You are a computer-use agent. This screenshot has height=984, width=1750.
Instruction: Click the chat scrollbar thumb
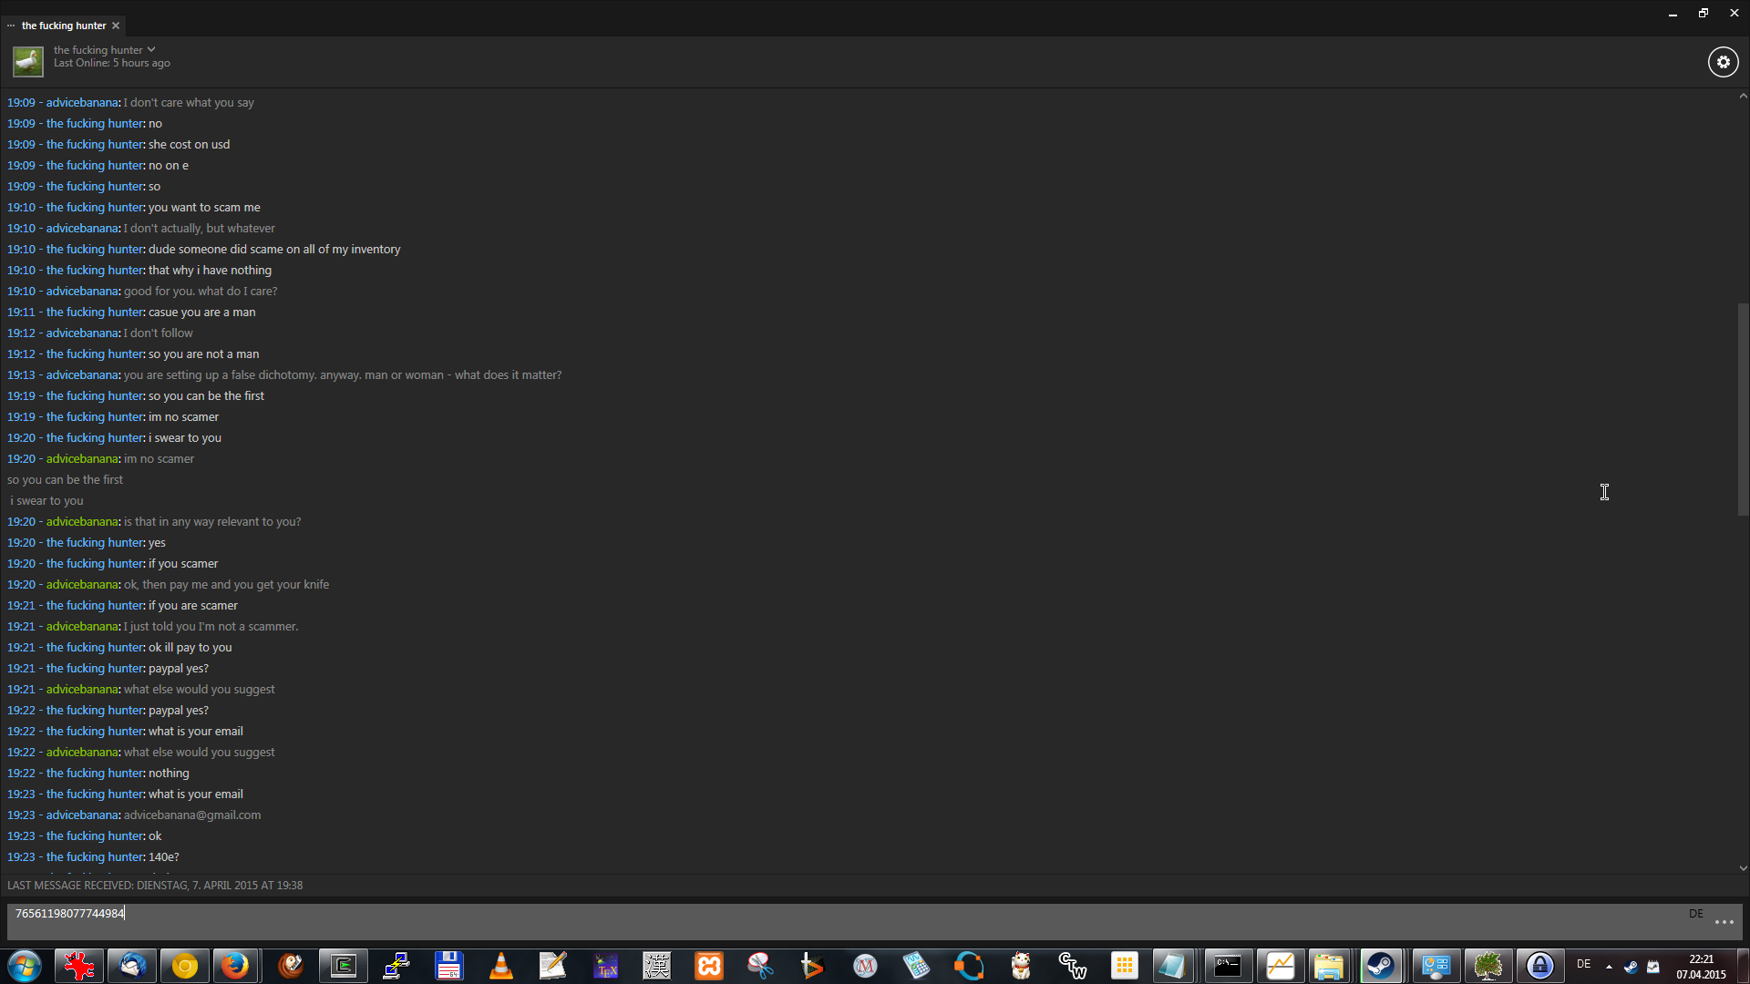click(1743, 410)
